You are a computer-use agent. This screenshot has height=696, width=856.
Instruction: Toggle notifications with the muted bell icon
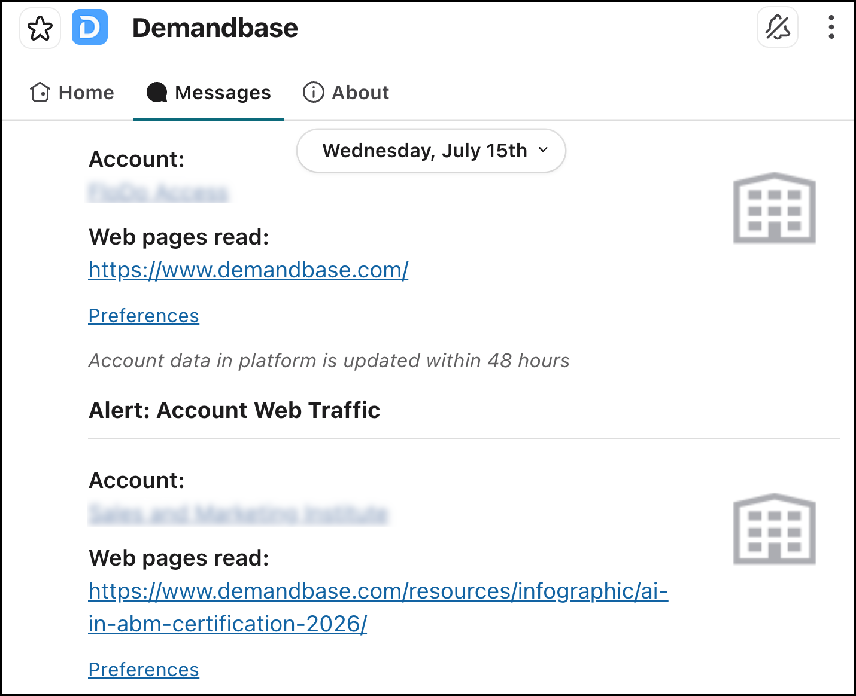coord(778,28)
